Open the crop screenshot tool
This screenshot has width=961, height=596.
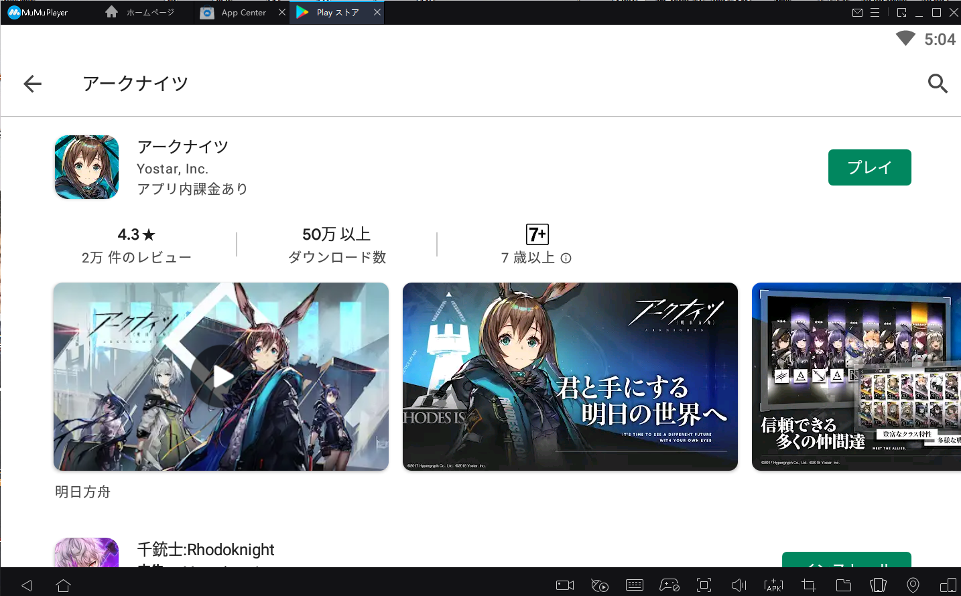point(809,585)
